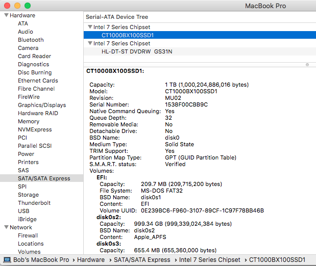Open the SAS entry

pyautogui.click(x=23, y=170)
